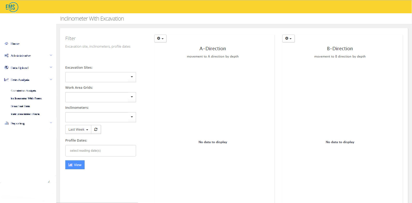Click the B-Direction chart title
The image size is (412, 203).
pyautogui.click(x=340, y=49)
